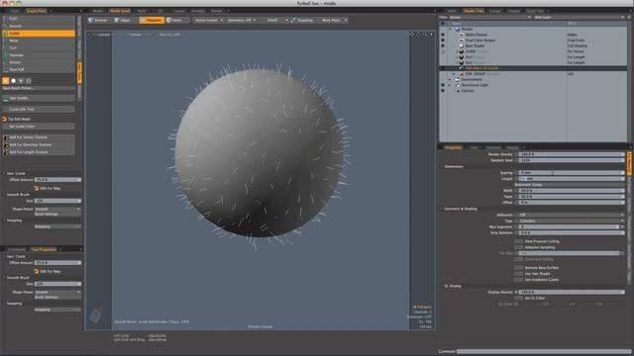This screenshot has height=356, width=634.
Task: Click the Set Guide Color button
Action: pos(39,127)
